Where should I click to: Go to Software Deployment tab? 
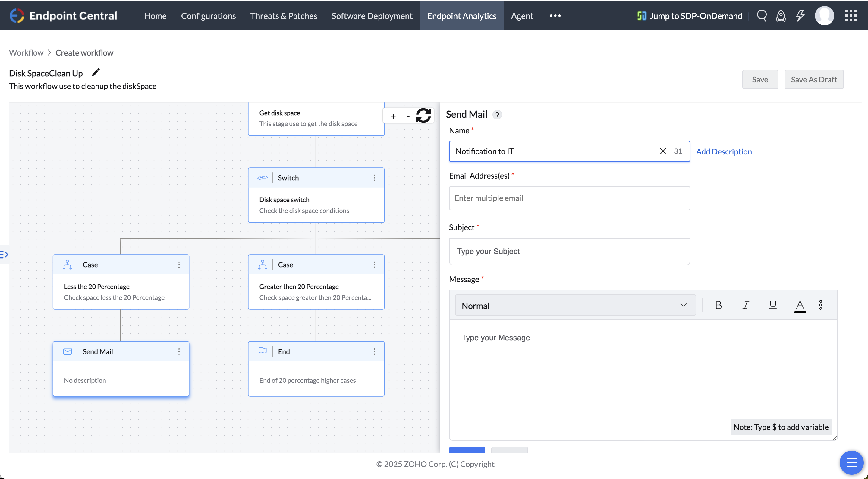372,16
